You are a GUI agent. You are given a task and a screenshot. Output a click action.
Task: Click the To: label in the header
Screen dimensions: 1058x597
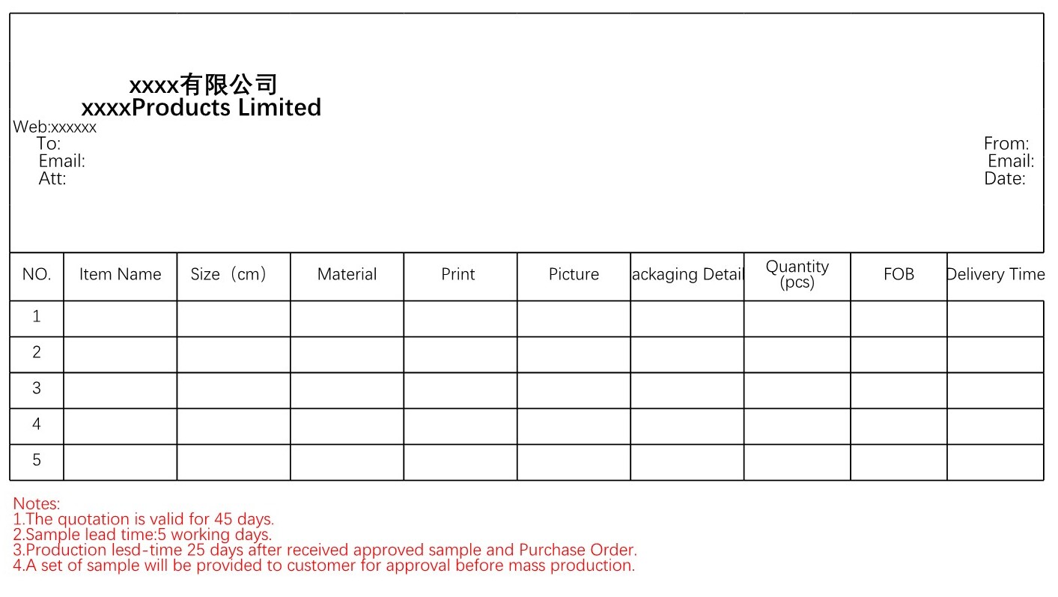tap(49, 144)
